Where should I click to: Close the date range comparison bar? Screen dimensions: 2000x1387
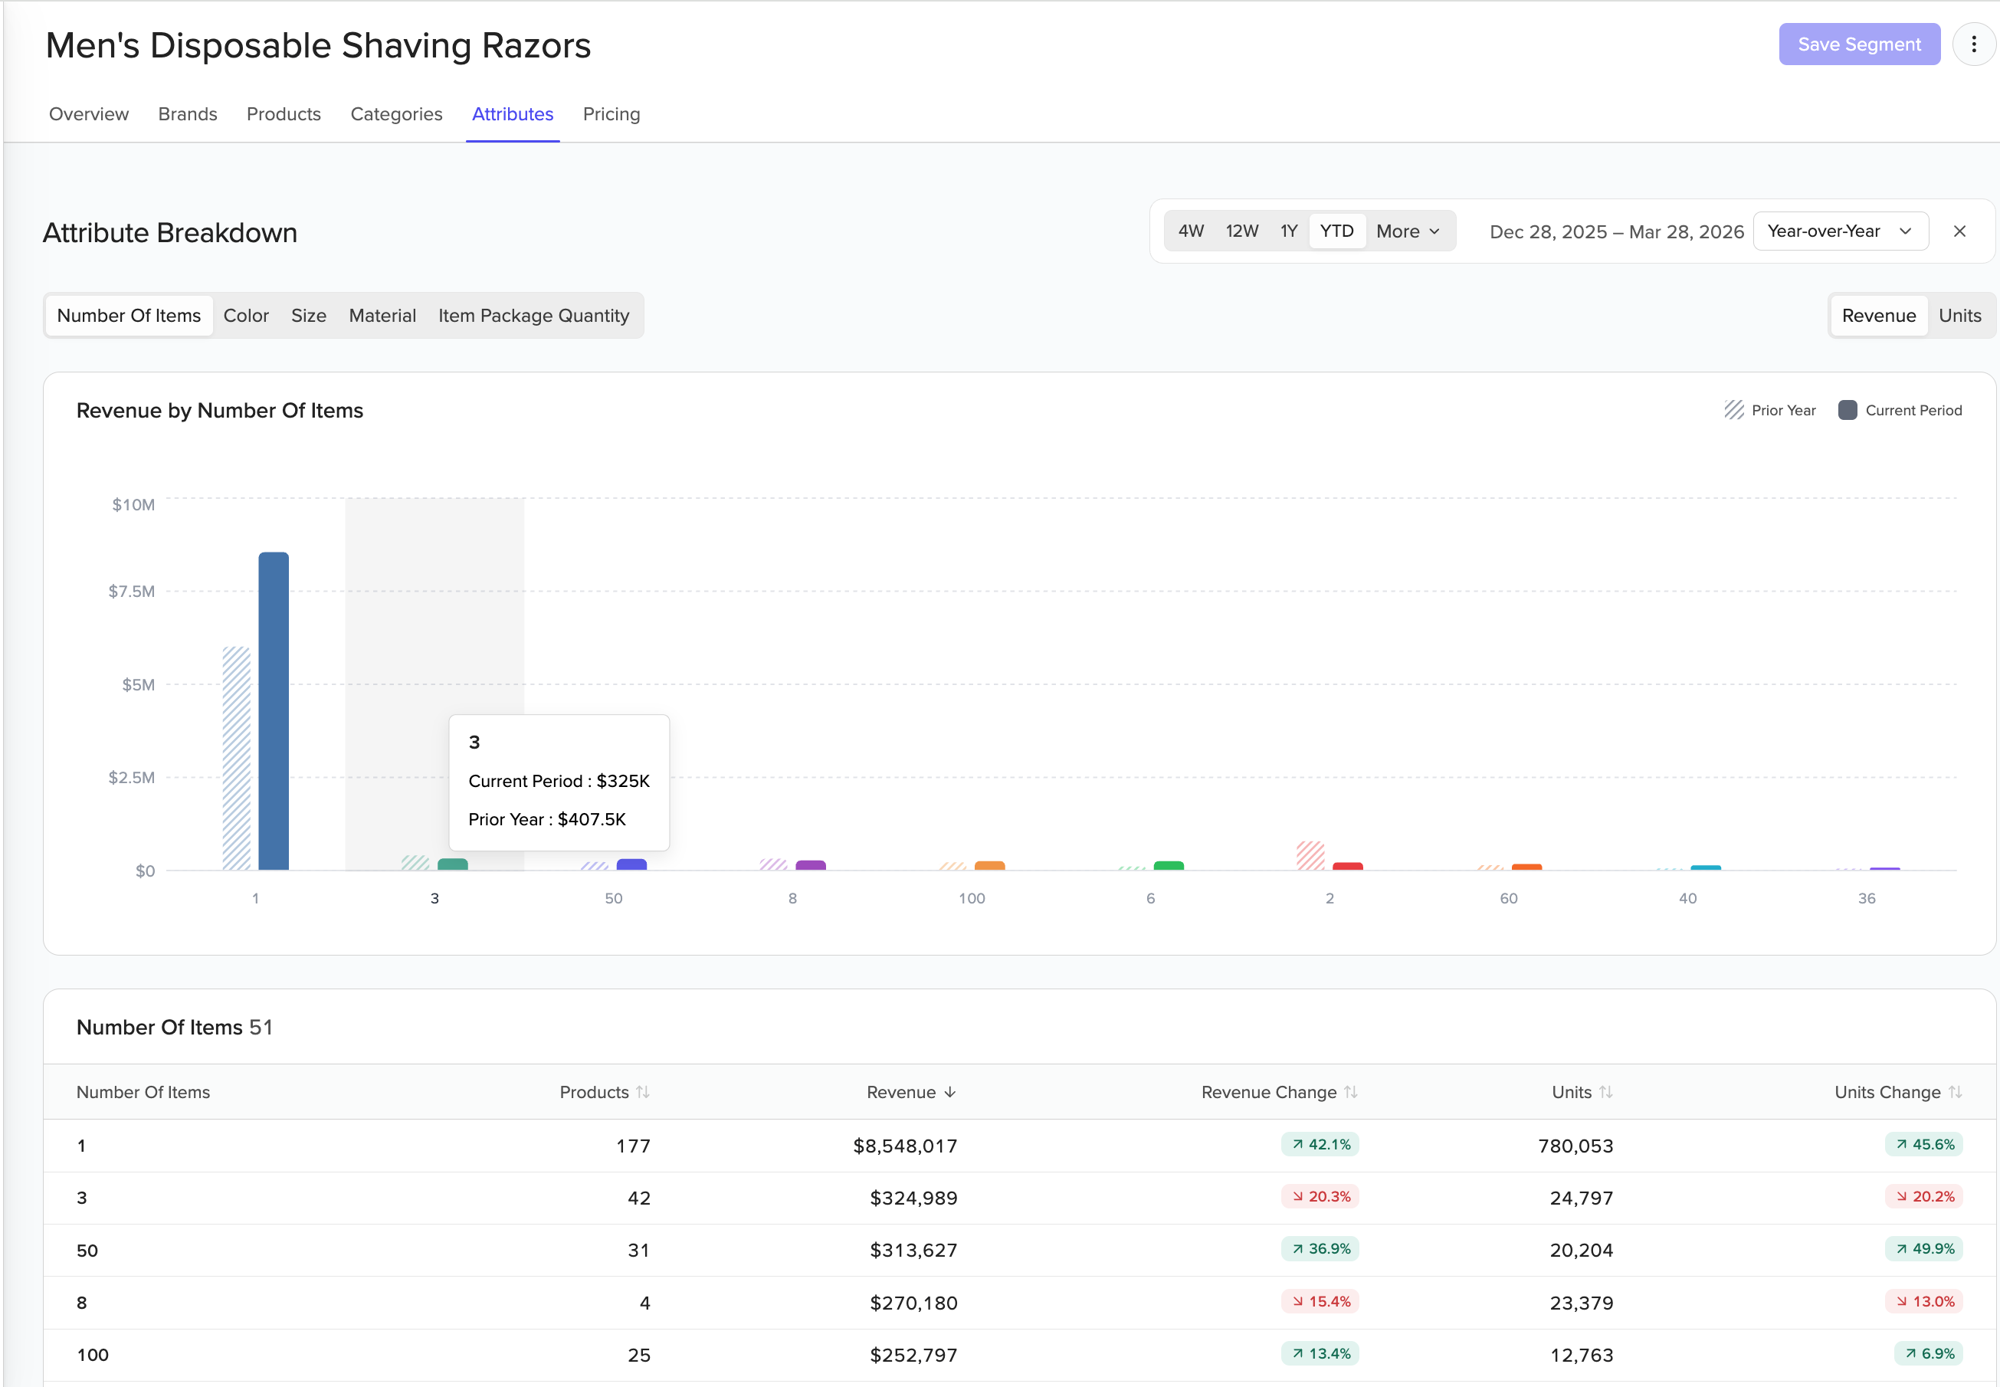[x=1959, y=231]
